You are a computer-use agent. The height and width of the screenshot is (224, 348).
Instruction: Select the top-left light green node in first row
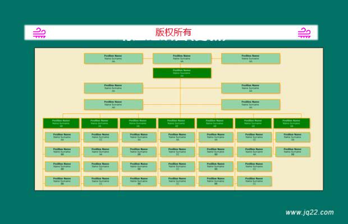[113, 58]
